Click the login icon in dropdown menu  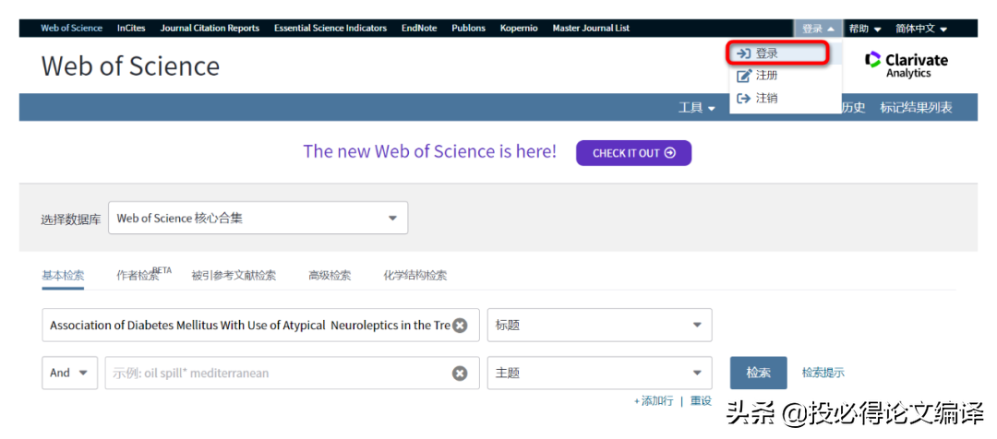point(742,53)
